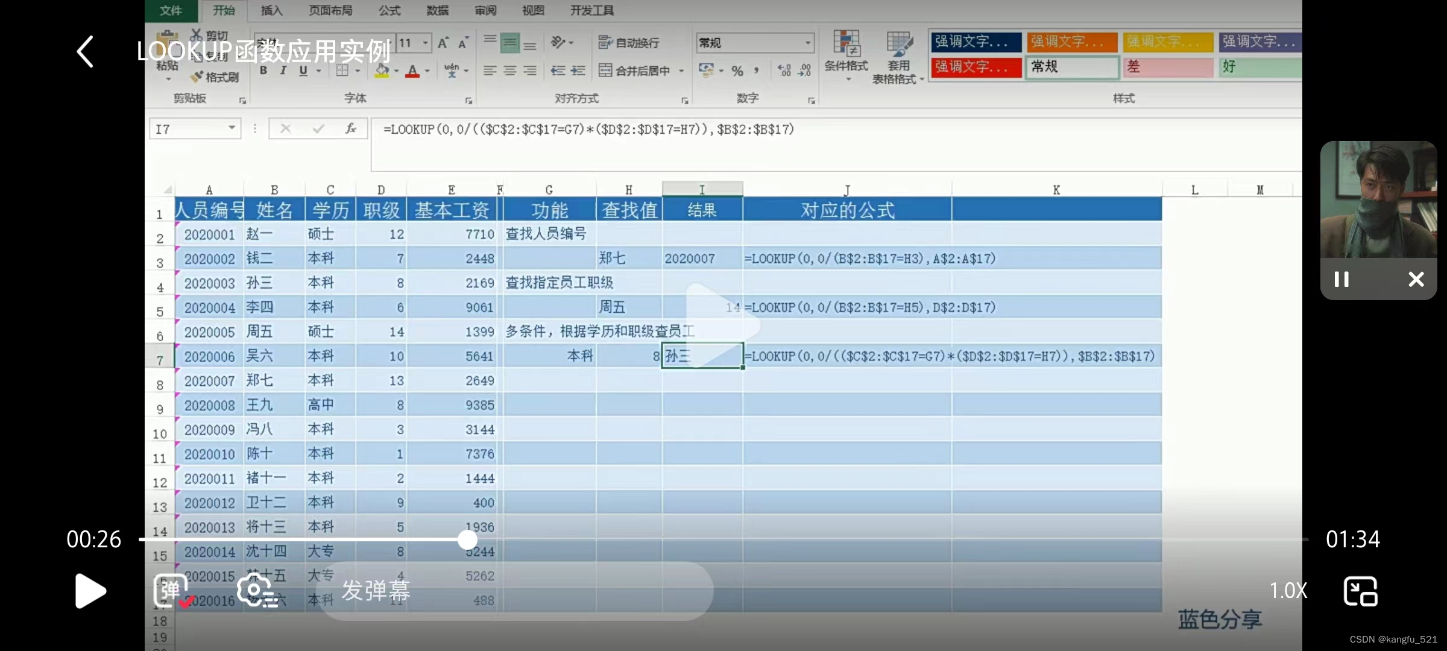The image size is (1447, 651).
Task: Click the increase decimal icon
Action: (784, 71)
